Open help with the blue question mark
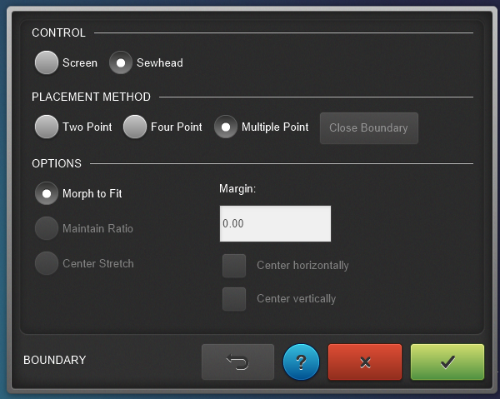The height and width of the screenshot is (399, 500). pyautogui.click(x=301, y=362)
